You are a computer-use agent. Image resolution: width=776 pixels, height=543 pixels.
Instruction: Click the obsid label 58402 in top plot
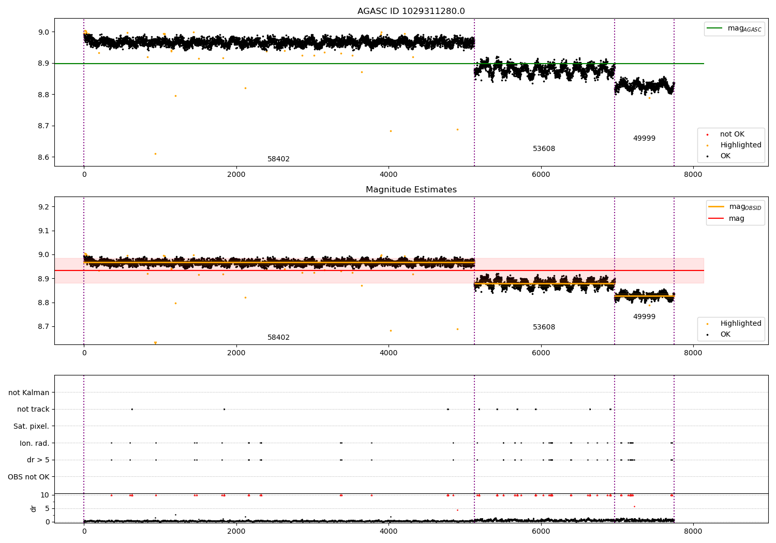pyautogui.click(x=278, y=159)
